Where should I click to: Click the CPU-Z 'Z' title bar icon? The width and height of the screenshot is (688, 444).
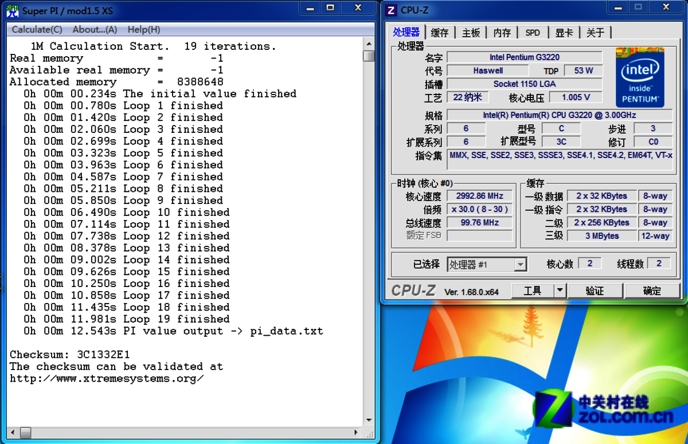coord(391,10)
